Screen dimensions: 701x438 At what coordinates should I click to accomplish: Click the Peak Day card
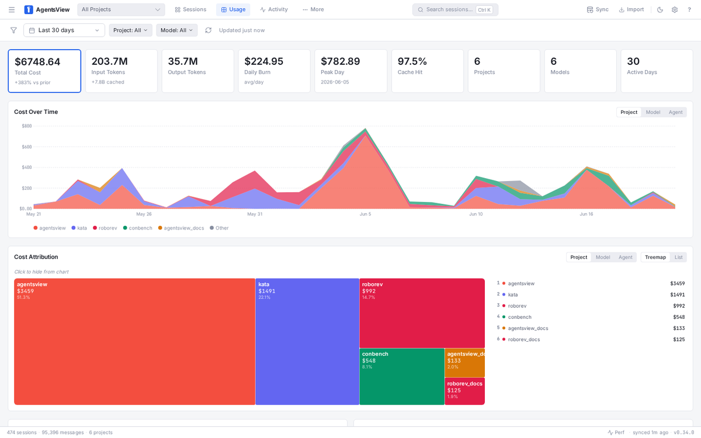350,71
